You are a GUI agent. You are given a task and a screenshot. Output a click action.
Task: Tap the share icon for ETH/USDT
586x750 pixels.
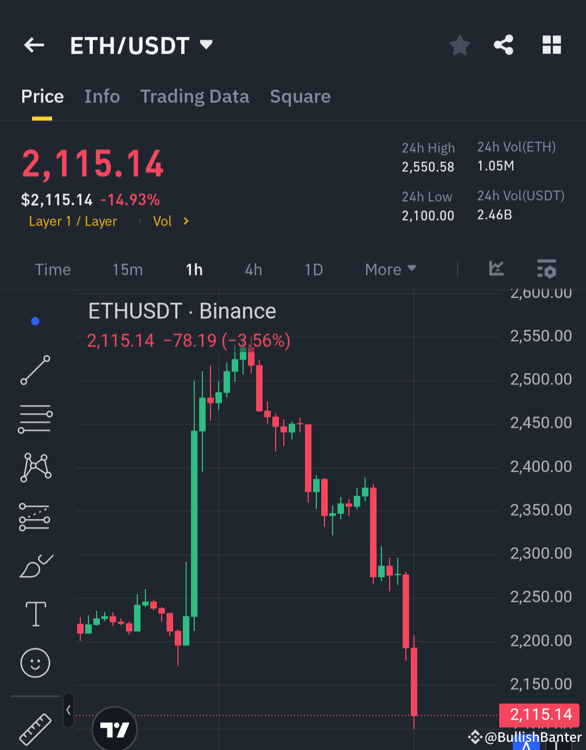[504, 46]
